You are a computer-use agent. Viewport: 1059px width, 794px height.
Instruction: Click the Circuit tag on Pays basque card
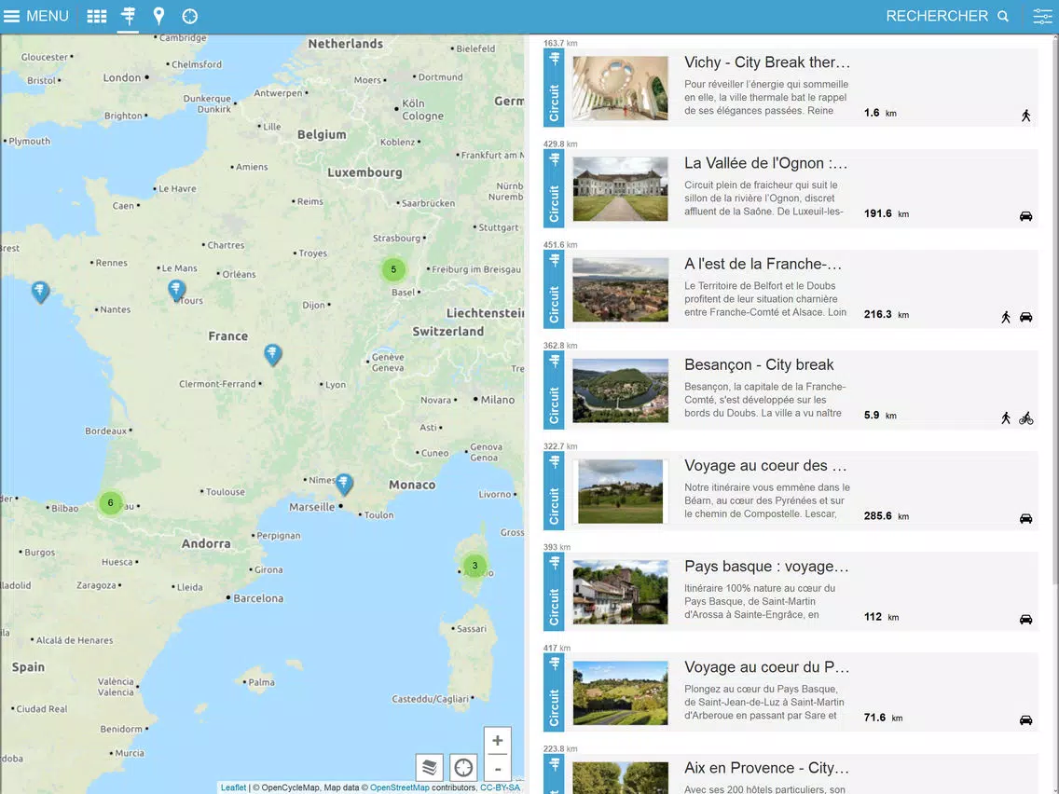pos(554,592)
